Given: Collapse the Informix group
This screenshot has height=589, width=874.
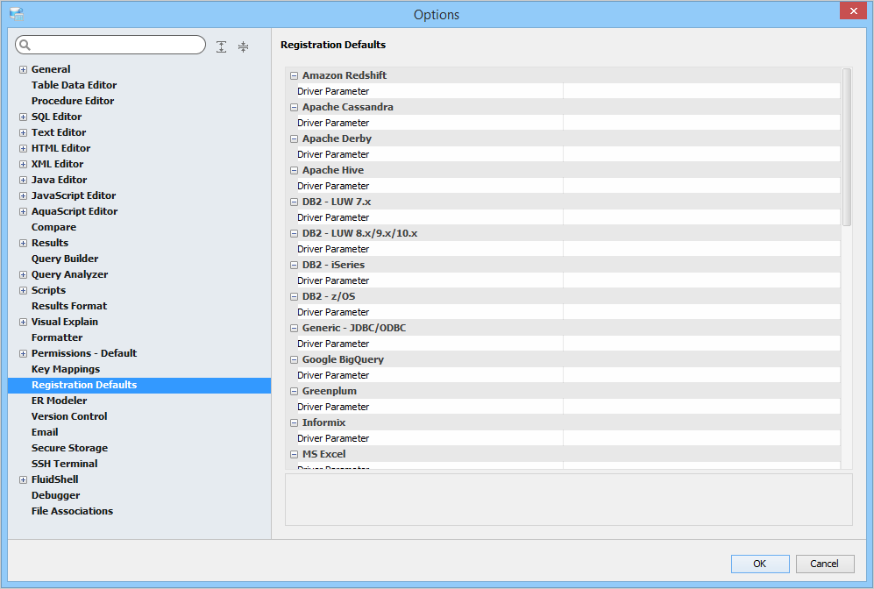Looking at the screenshot, I should 294,423.
